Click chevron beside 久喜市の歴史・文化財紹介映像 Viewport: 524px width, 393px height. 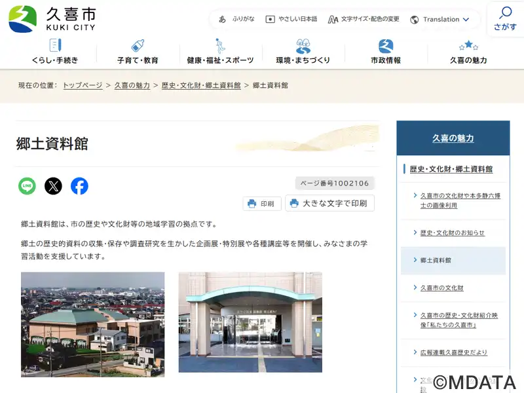point(415,315)
